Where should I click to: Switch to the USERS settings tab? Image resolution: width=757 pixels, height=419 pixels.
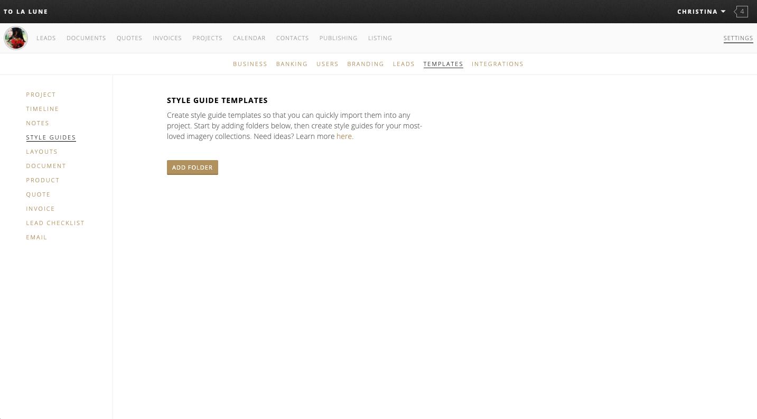pos(328,63)
